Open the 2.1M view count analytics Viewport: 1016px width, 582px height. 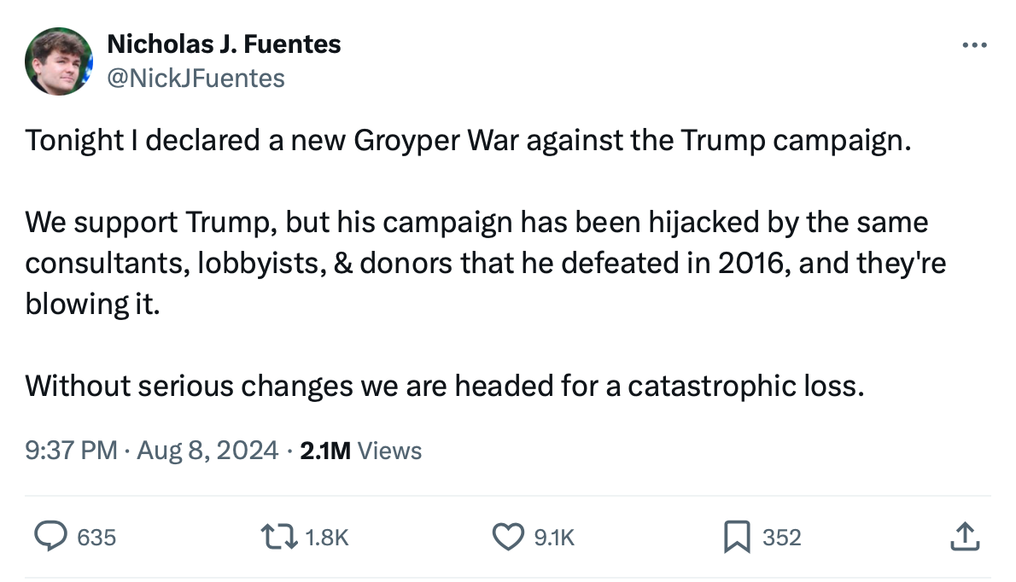(x=324, y=450)
